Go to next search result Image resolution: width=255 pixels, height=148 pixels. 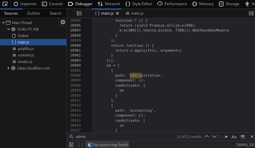pyautogui.click(x=214, y=137)
